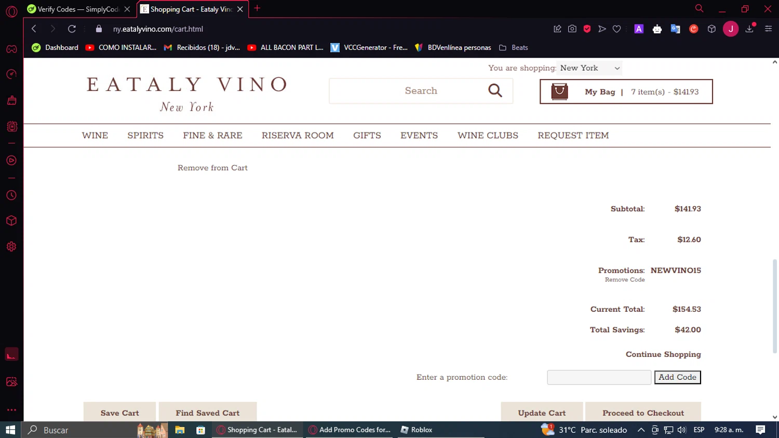Click the red shield ad blocker icon
The image size is (779, 438).
[587, 29]
